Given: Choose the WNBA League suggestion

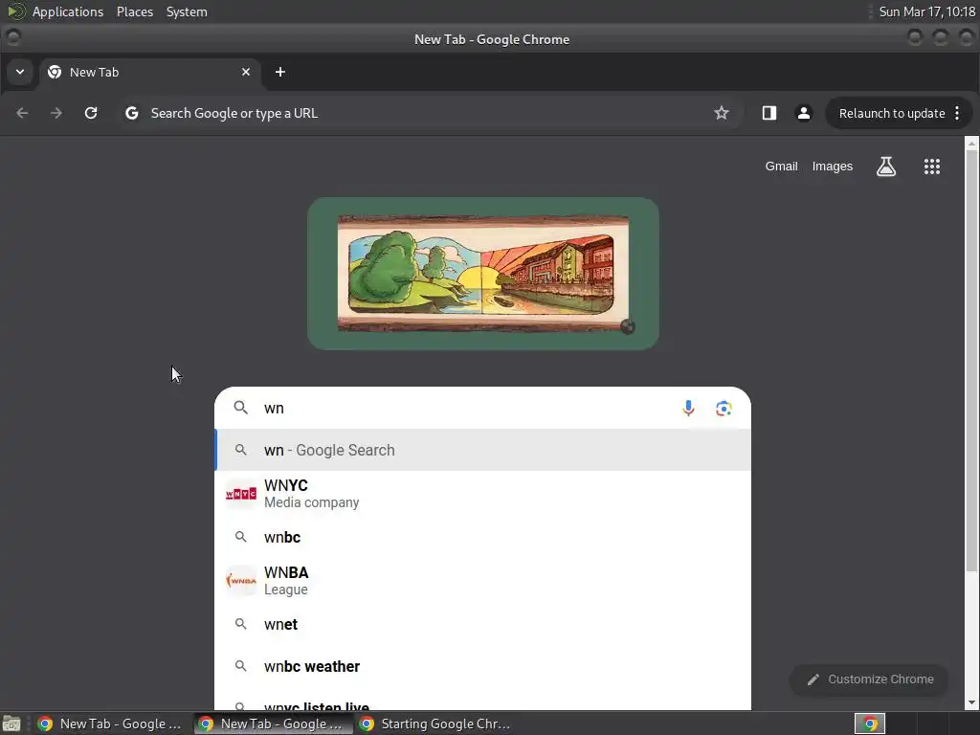Looking at the screenshot, I should (x=483, y=581).
